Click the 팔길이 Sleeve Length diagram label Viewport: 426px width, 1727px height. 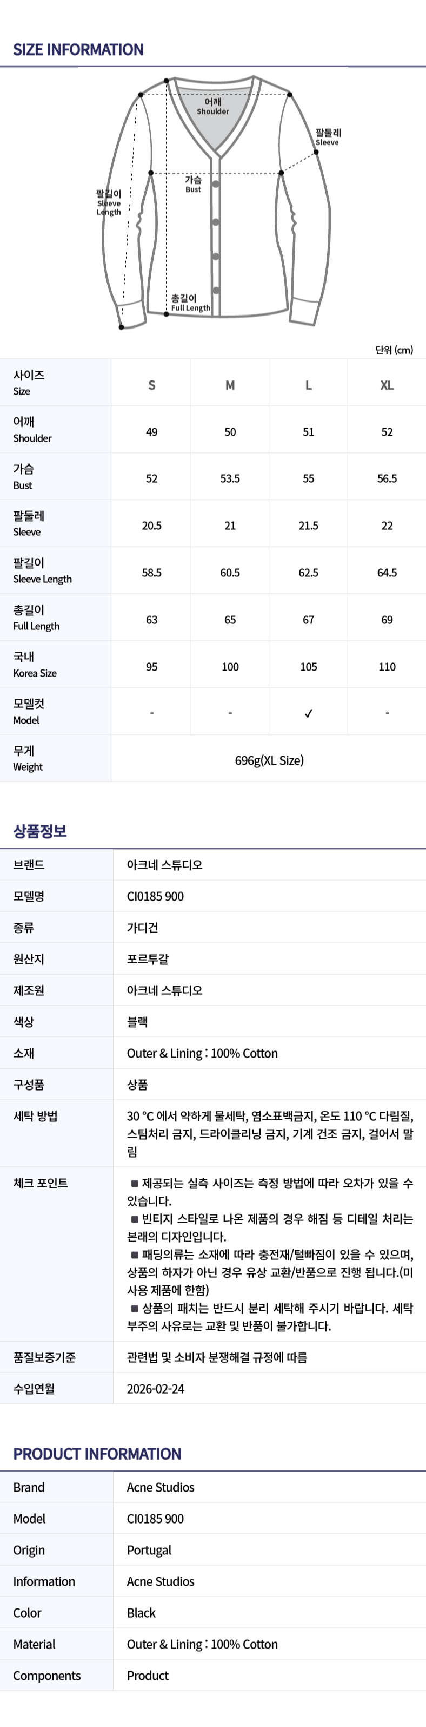(109, 202)
